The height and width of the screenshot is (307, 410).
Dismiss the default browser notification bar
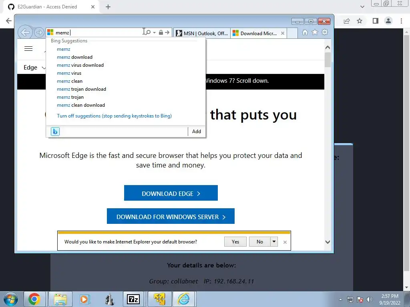click(x=285, y=242)
